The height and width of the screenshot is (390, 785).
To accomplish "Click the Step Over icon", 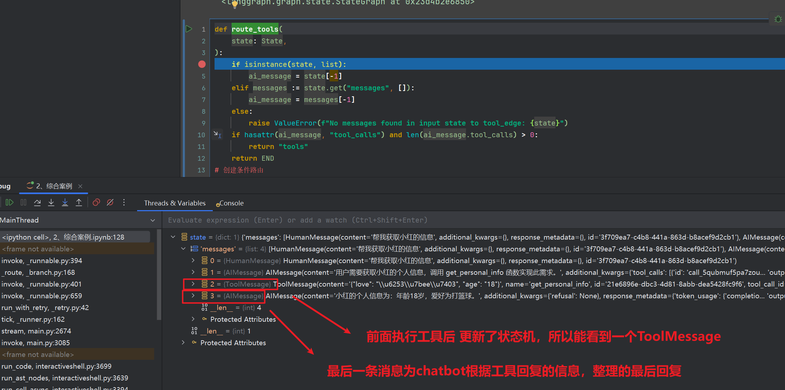I will 37,202.
